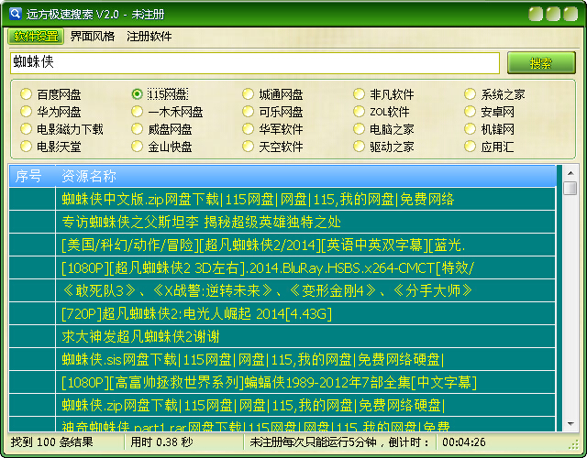Open result 专访蜘蛛侠之父斯坦李
587x458 pixels.
pos(282,222)
